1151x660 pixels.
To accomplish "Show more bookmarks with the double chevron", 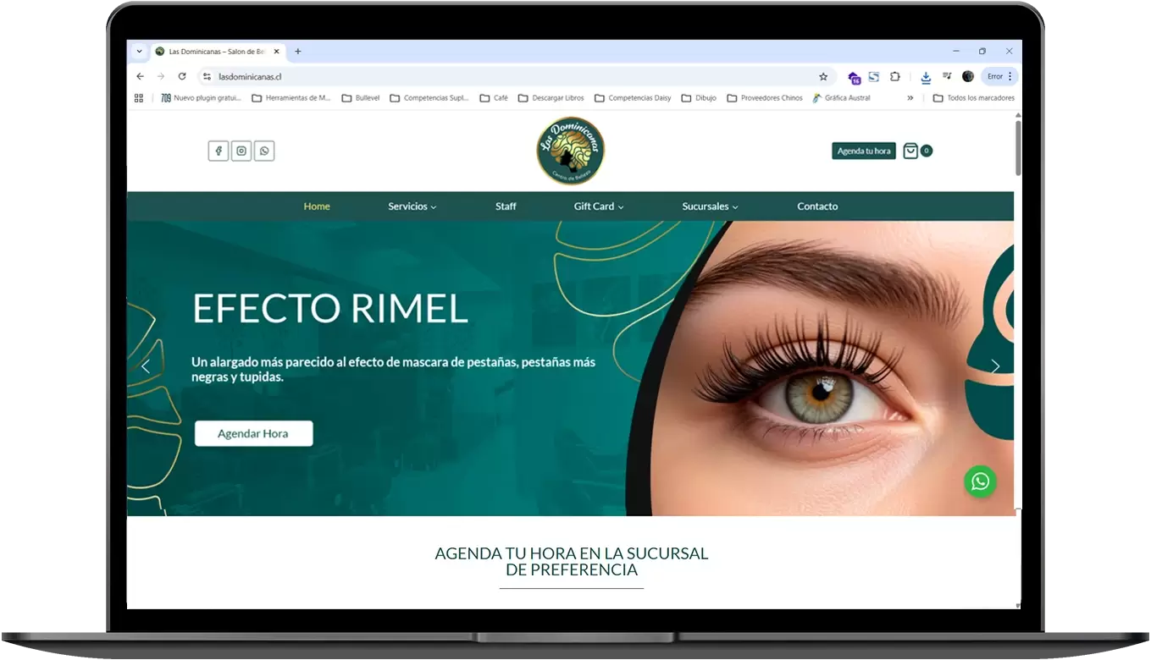I will [910, 98].
